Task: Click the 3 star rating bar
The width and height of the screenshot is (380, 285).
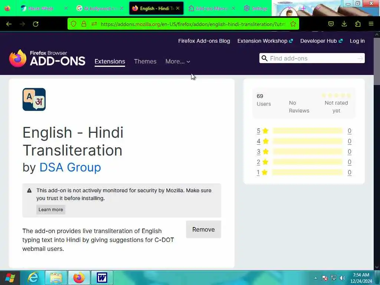Action: [x=307, y=152]
